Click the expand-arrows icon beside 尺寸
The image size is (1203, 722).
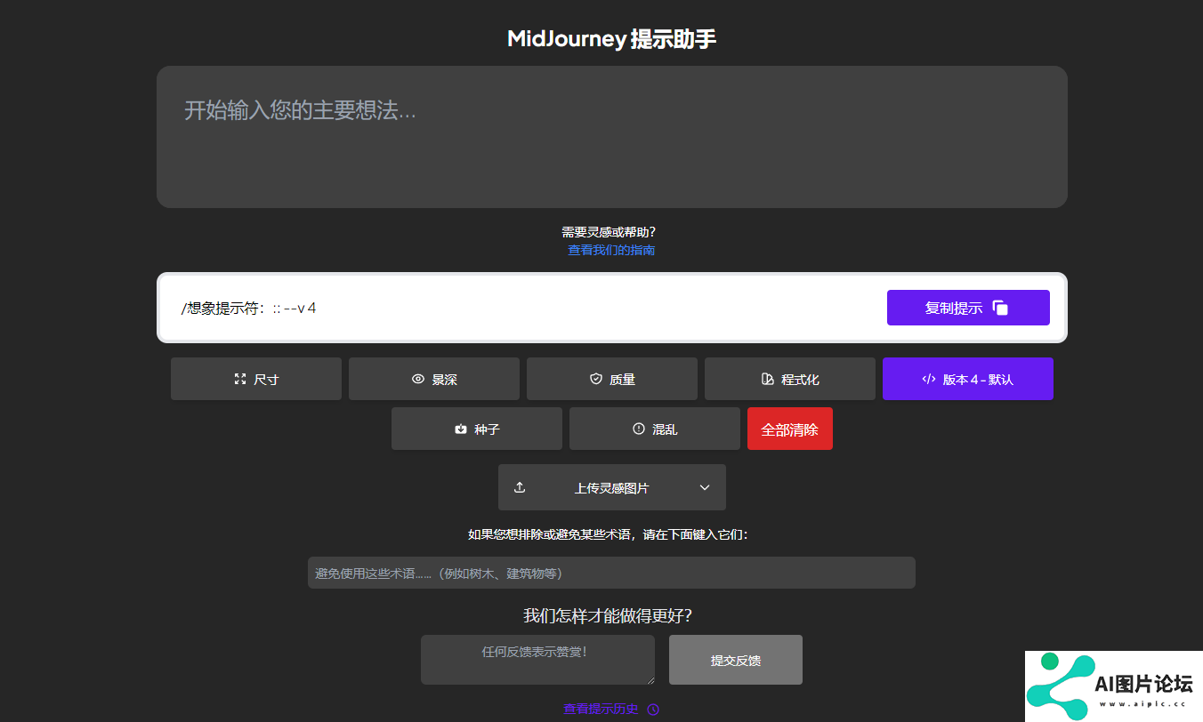[239, 379]
